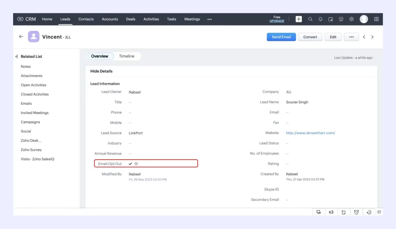Screen dimensions: 396x229
Task: Open the Deals module tab
Action: tap(131, 19)
